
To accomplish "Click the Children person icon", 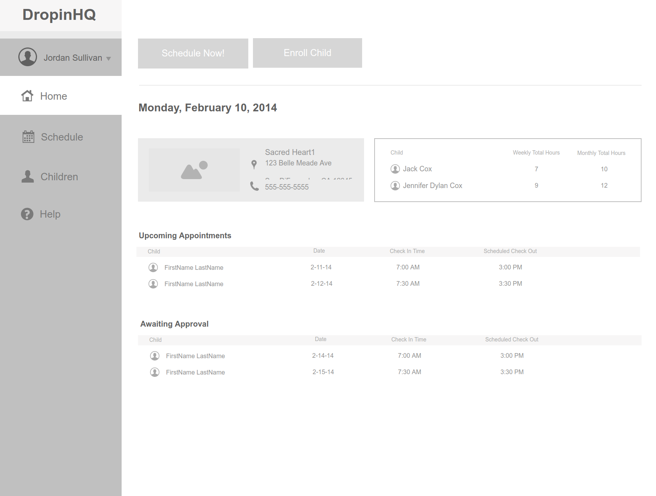I will coord(28,176).
